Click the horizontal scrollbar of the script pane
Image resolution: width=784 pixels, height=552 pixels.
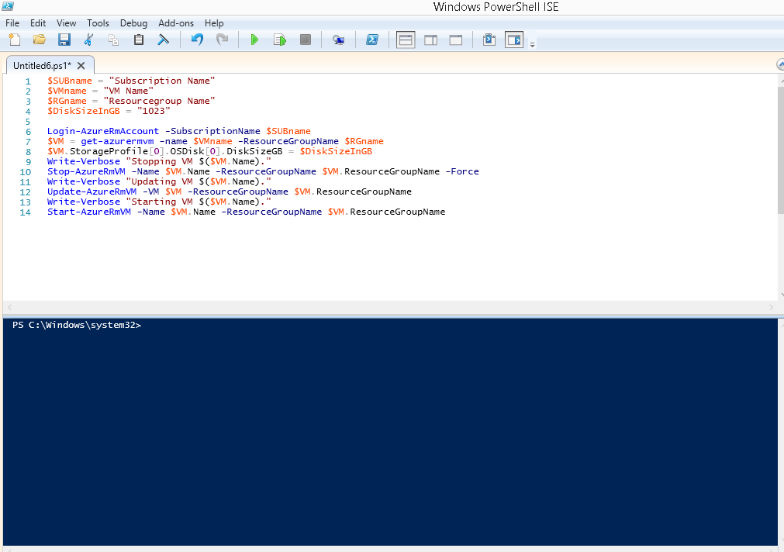388,307
